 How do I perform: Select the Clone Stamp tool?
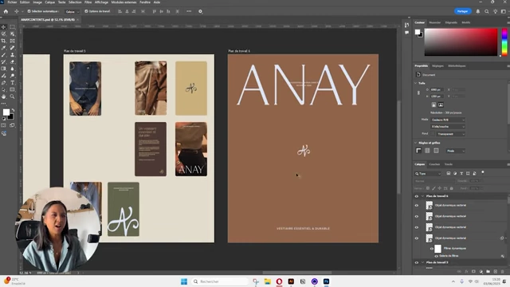pyautogui.click(x=13, y=55)
